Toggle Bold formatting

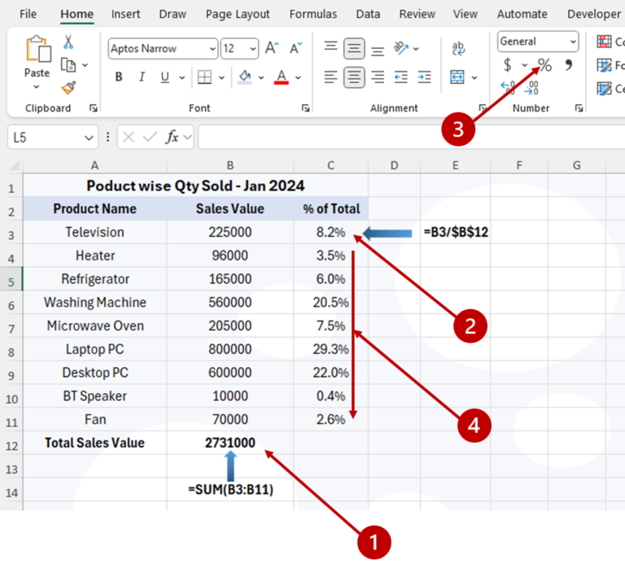[119, 77]
